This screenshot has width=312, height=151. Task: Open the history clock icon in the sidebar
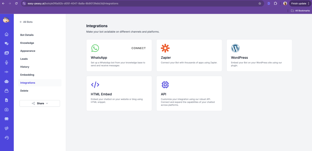[x=6, y=138]
